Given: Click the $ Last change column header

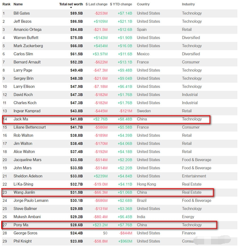Looking at the screenshot, I should tap(96, 4).
